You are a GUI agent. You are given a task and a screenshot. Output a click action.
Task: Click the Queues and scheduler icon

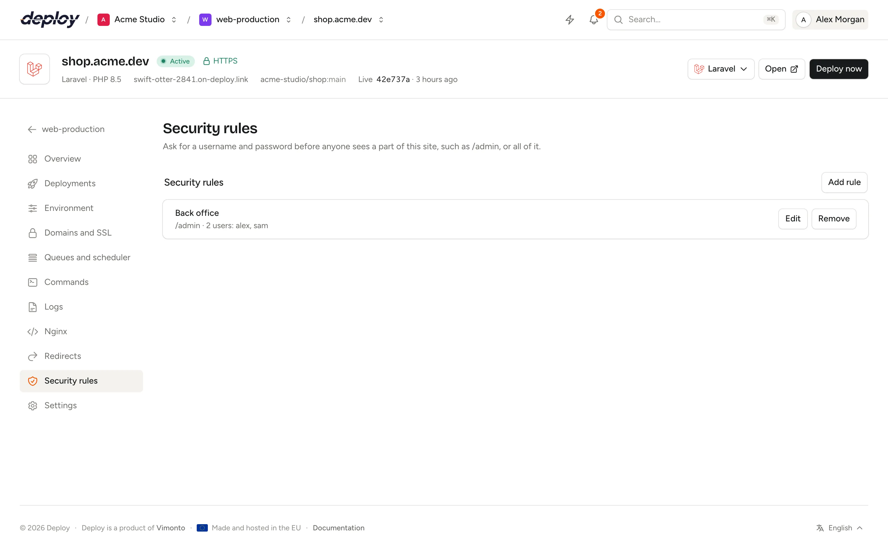(x=33, y=258)
